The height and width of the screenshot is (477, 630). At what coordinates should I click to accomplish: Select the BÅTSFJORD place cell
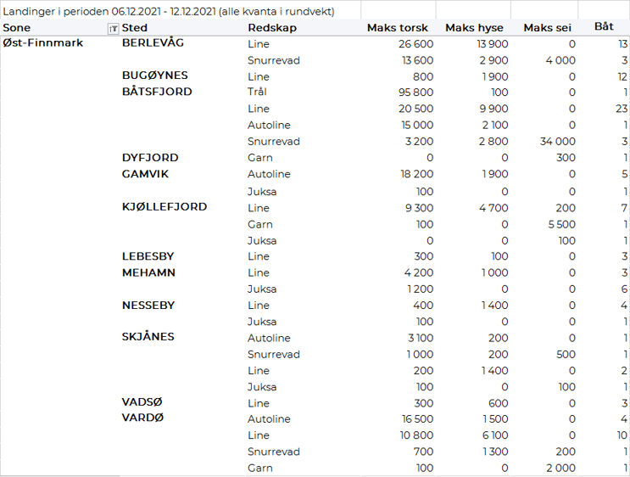(157, 92)
